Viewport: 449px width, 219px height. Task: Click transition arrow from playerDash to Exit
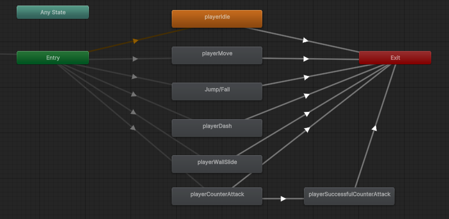pyautogui.click(x=307, y=96)
